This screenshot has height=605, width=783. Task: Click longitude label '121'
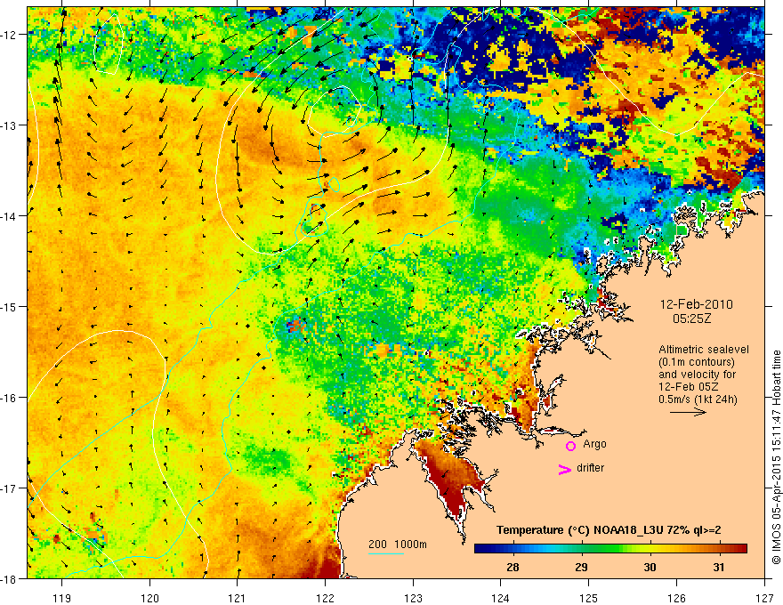click(x=238, y=598)
